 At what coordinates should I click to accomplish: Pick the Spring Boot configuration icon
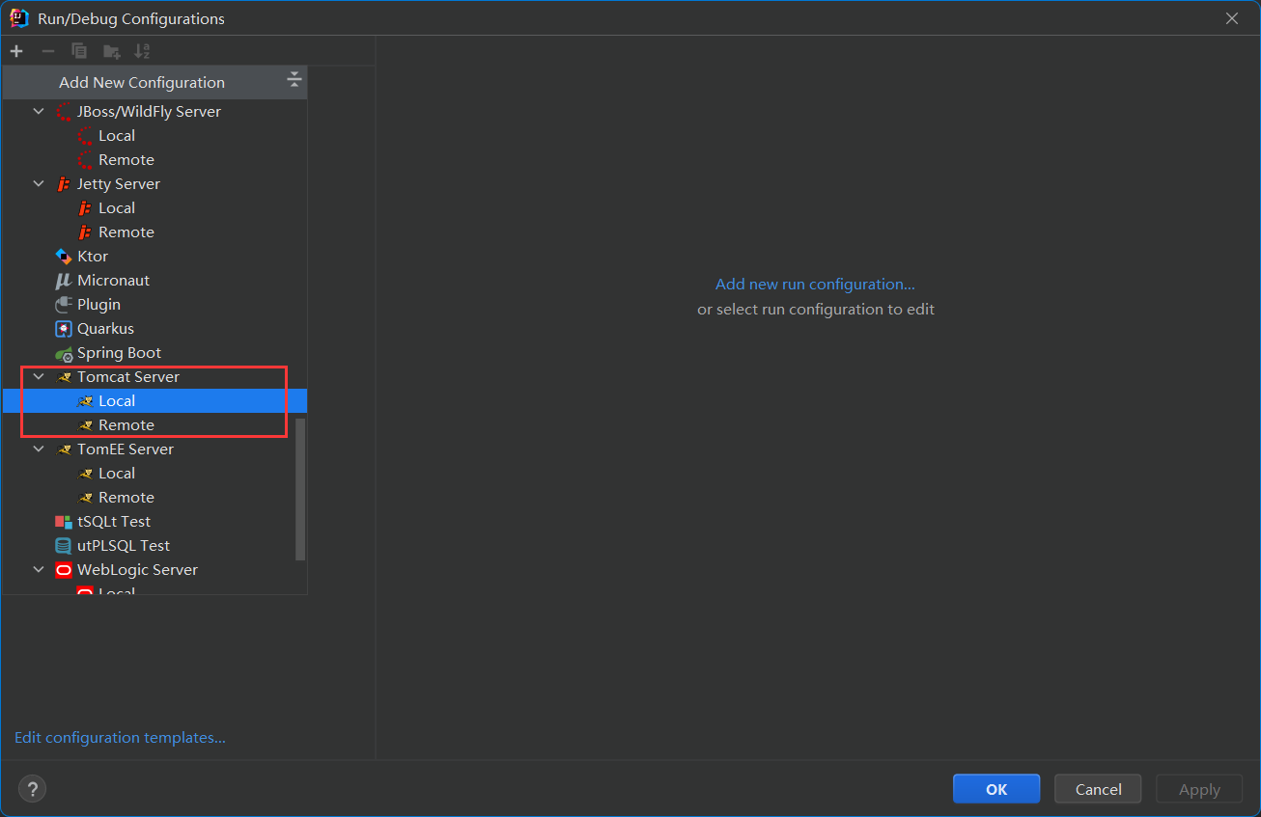[64, 353]
